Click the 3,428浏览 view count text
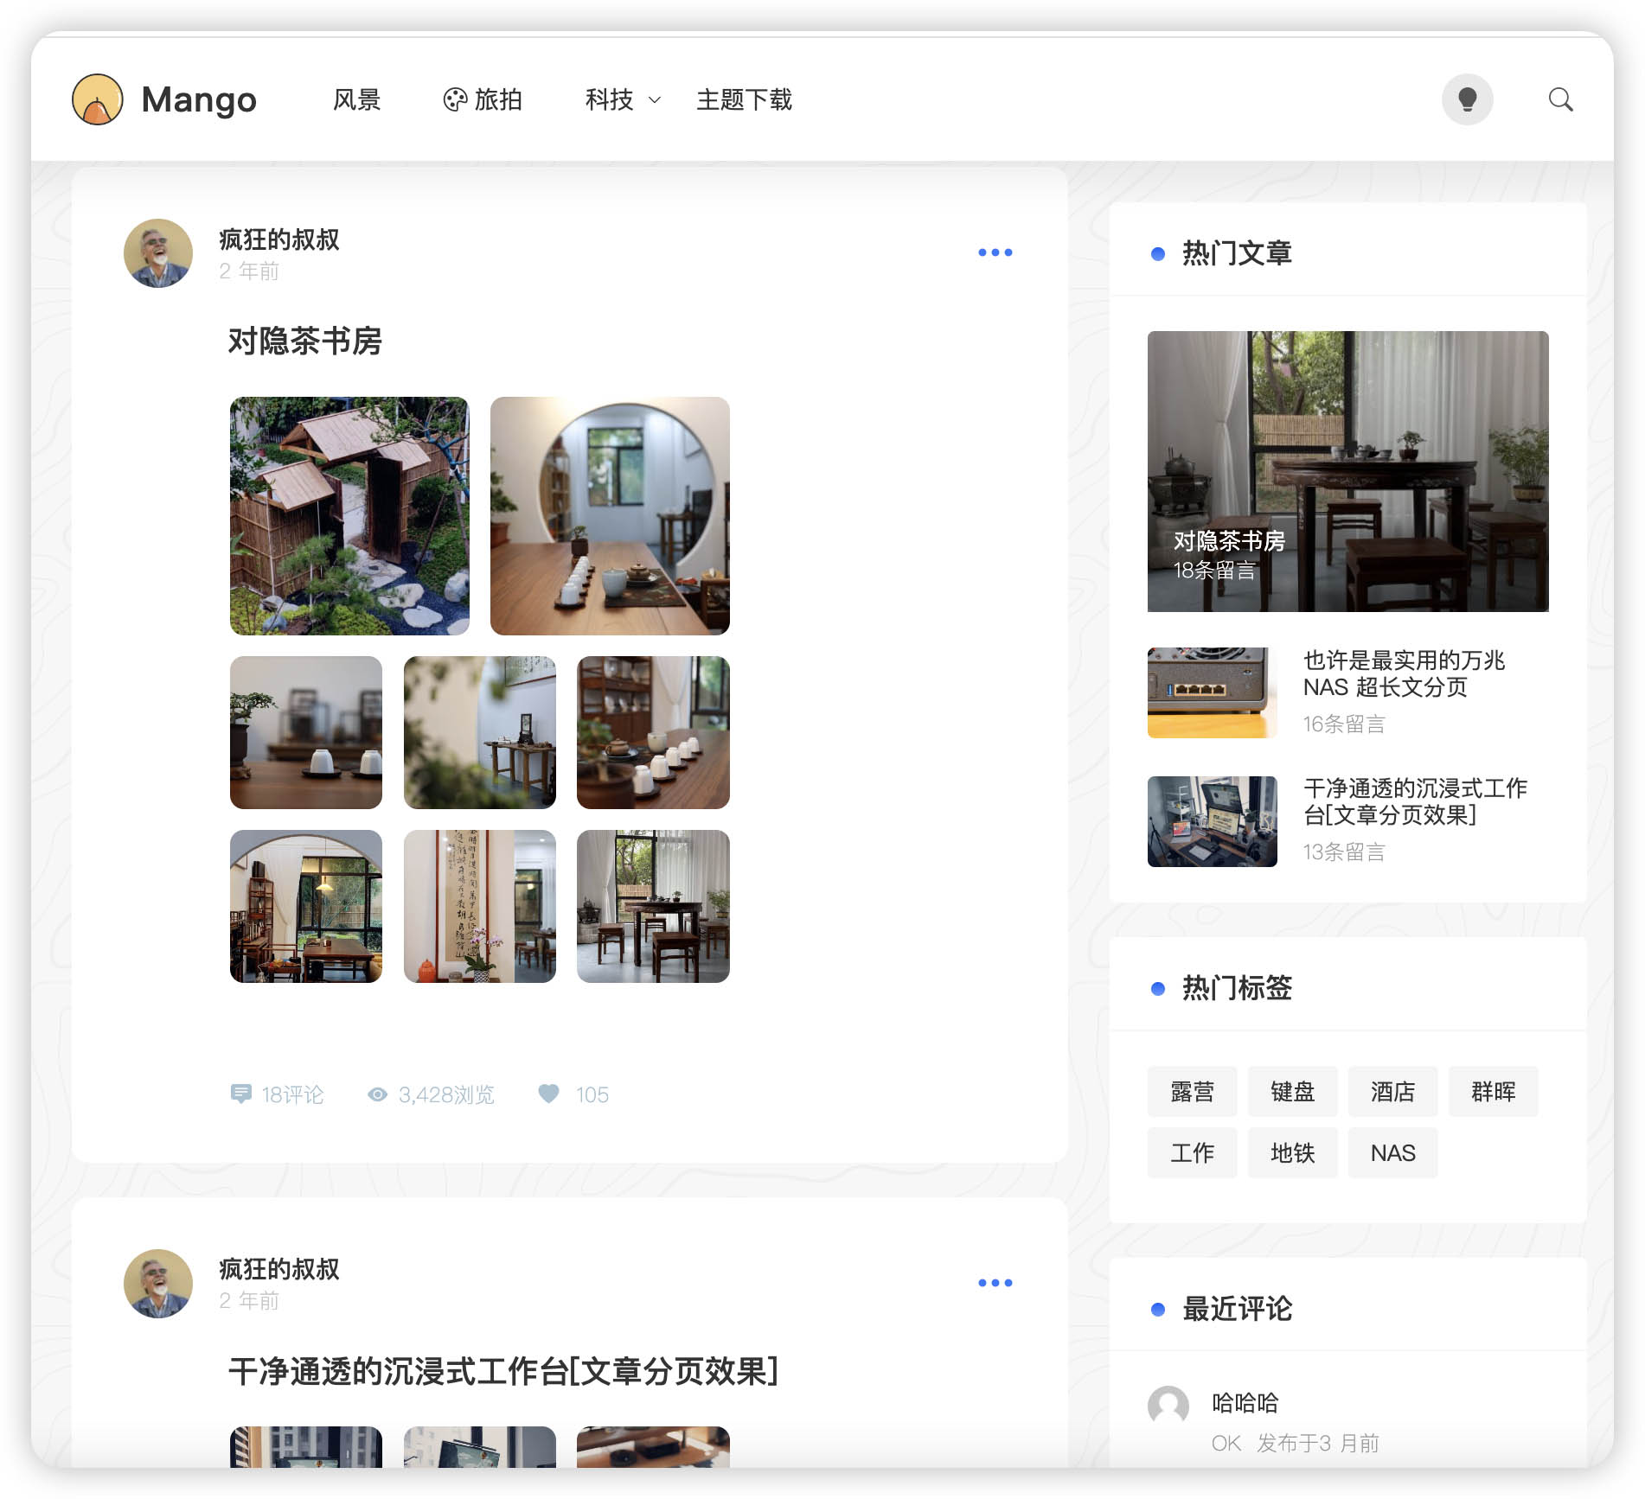The image size is (1645, 1499). 446,1095
